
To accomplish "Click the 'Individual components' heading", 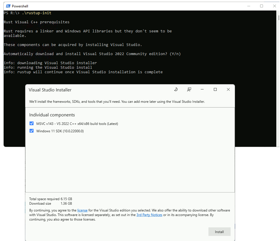I will click(52, 115).
